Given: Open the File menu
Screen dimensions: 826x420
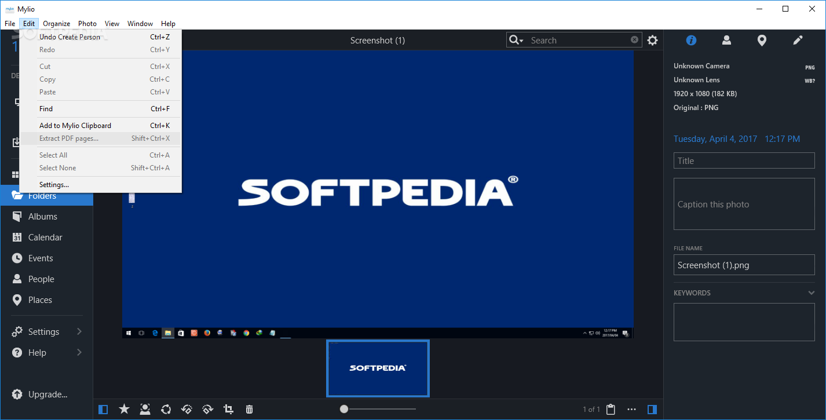Looking at the screenshot, I should 10,24.
